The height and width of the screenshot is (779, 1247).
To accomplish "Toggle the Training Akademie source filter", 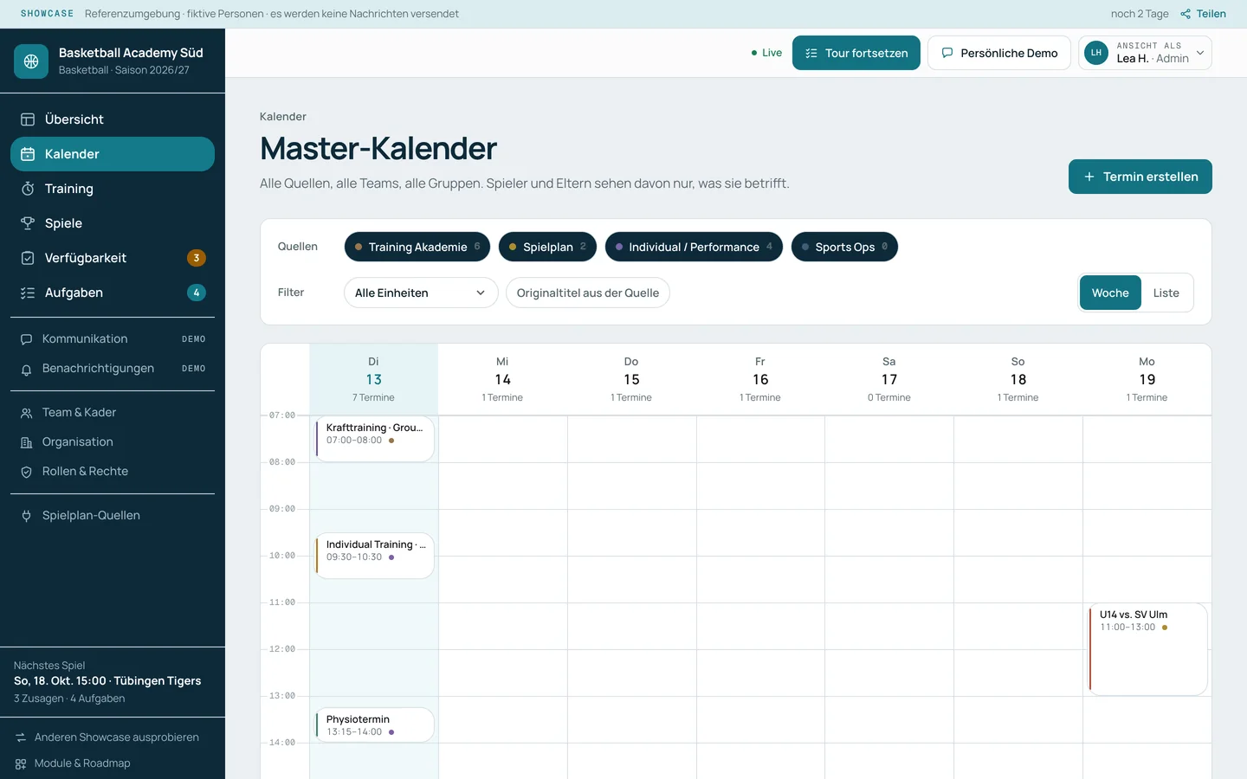I will click(417, 247).
